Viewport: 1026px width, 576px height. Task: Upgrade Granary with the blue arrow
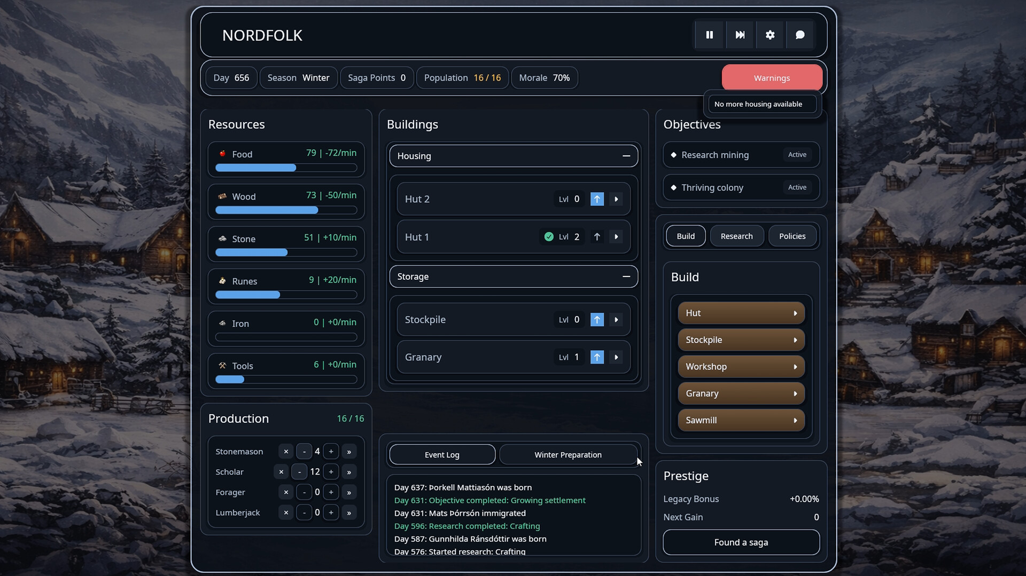click(597, 357)
